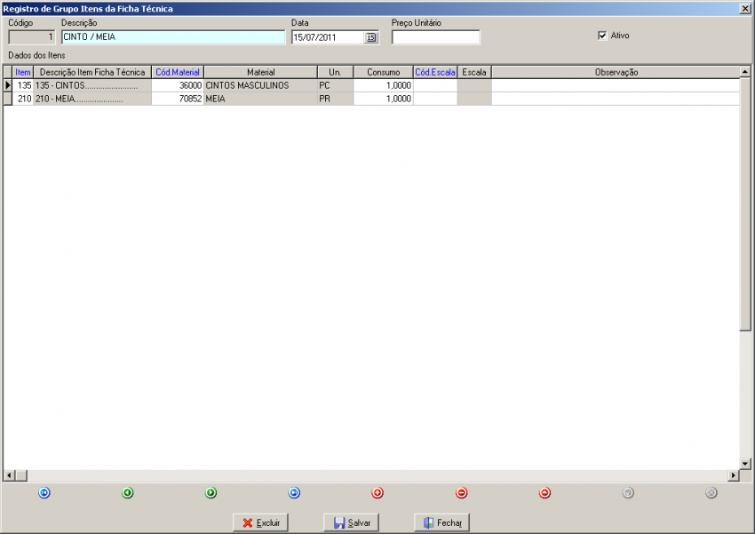Click the Observação cell of the CINTOS row

pos(616,85)
